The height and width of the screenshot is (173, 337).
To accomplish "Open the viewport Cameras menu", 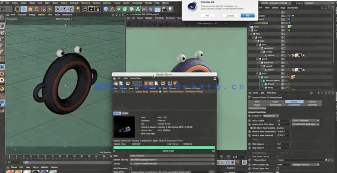I will point(22,15).
